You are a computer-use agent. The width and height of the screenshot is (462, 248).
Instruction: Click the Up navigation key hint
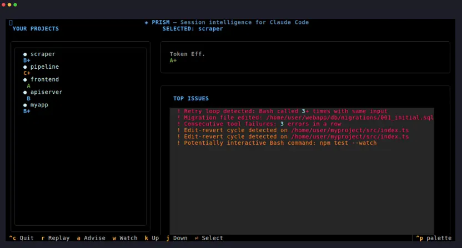[x=152, y=238]
